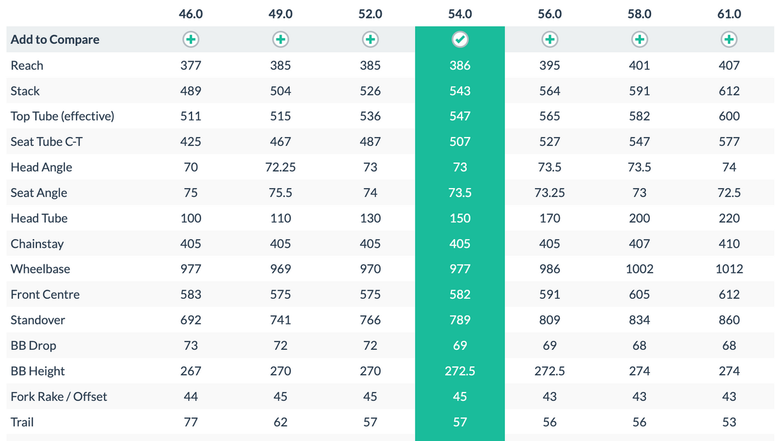
Task: Click the highlighted 543 stack value
Action: point(460,91)
